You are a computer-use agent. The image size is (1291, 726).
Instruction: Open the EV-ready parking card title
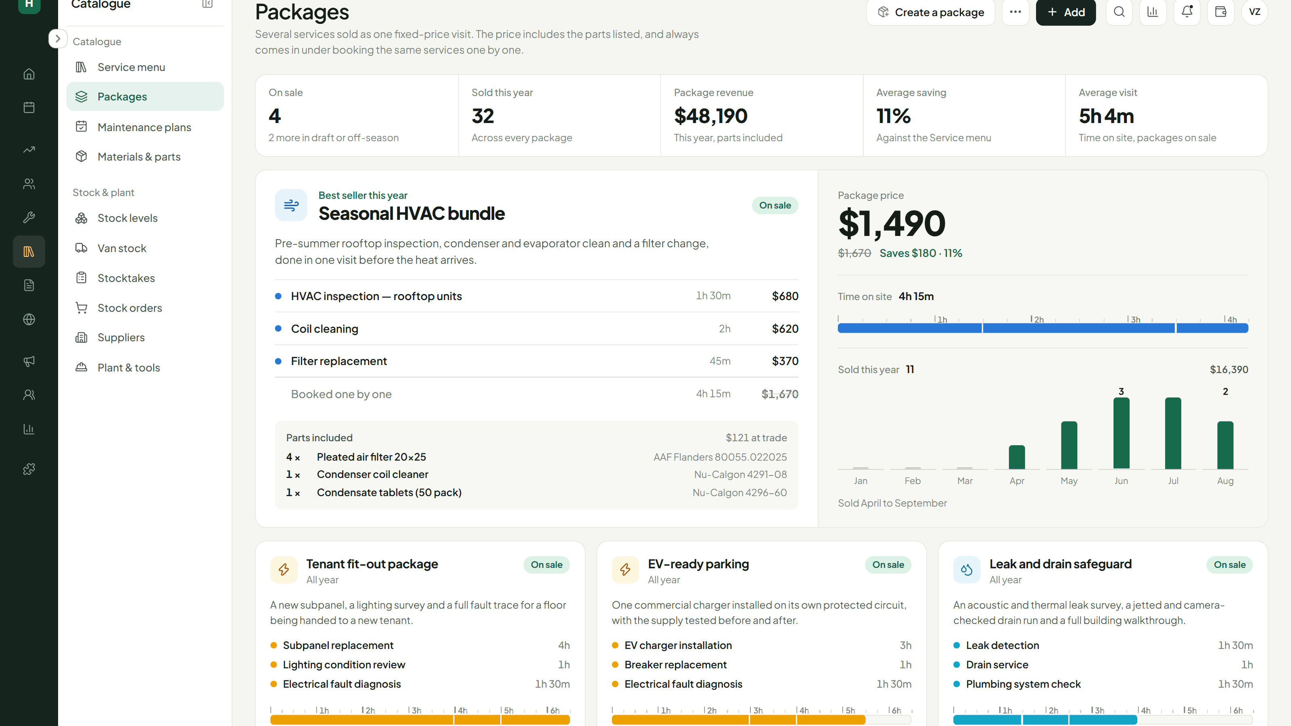(698, 564)
